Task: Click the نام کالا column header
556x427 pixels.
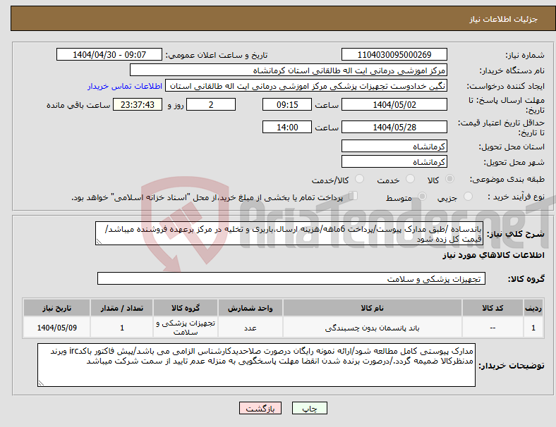Action: tap(373, 308)
